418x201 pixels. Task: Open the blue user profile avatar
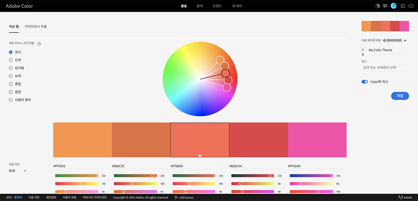pyautogui.click(x=393, y=6)
